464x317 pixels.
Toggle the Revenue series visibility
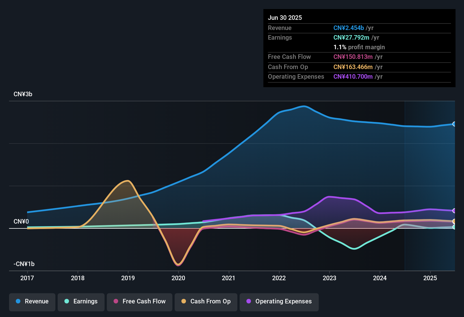pyautogui.click(x=32, y=301)
